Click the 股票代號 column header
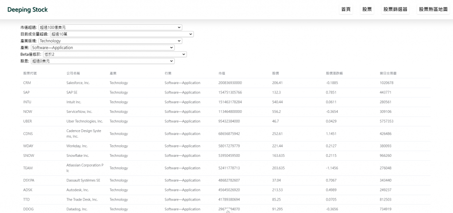 (x=30, y=73)
